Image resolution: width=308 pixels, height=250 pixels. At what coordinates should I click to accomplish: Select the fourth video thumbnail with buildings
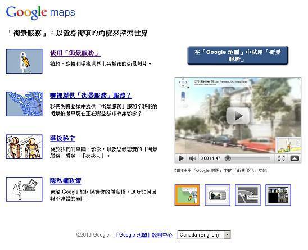[278, 195]
